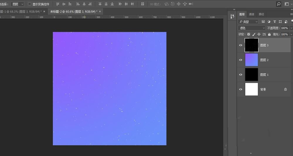Screen dimensions: 293x156
Task: Toggle lock all padlock icon
Action: pos(269,34)
